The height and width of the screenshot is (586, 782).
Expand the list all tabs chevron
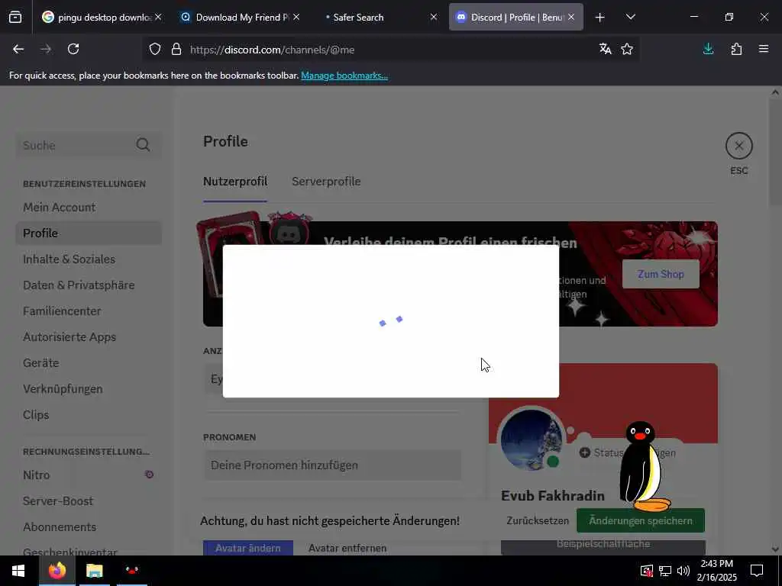[x=630, y=17]
